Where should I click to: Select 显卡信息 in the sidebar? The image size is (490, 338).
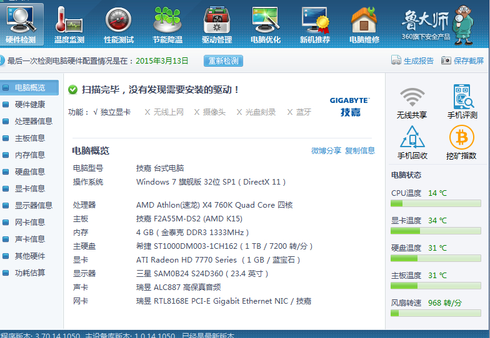point(29,188)
